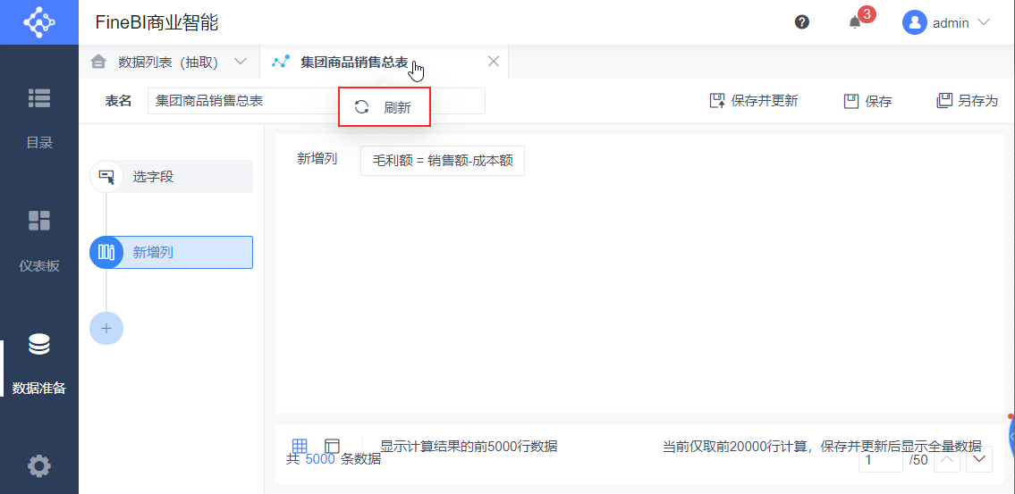The height and width of the screenshot is (494, 1015).
Task: Click the 保存并更新 save-upload icon
Action: (717, 101)
